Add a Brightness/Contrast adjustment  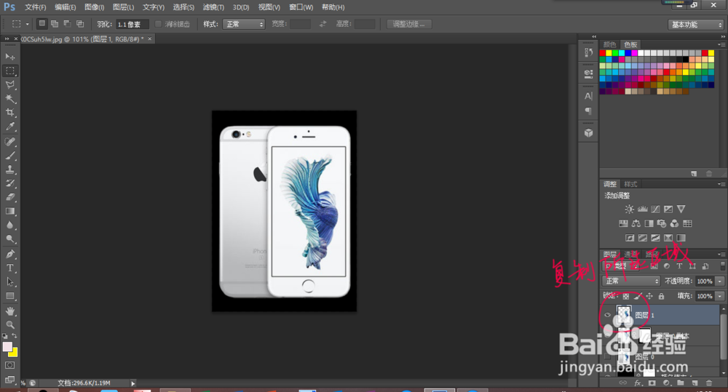[x=629, y=209]
